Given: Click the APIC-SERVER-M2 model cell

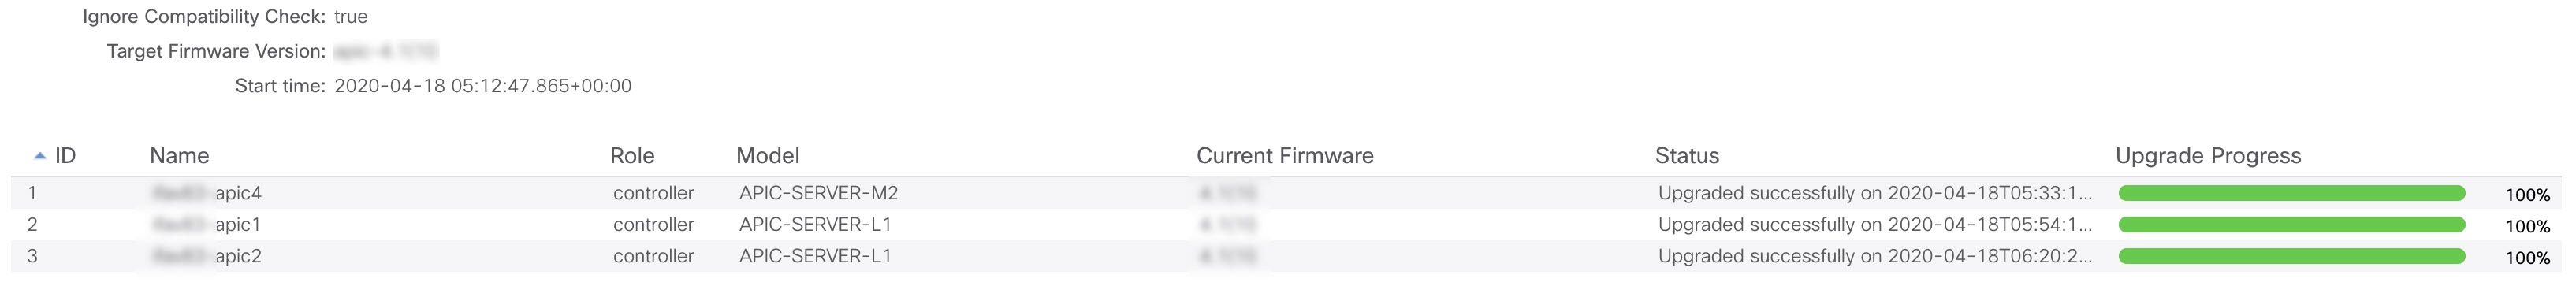Looking at the screenshot, I should pyautogui.click(x=818, y=193).
